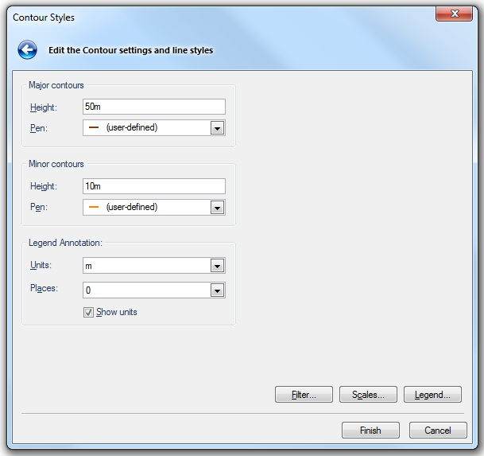Open the Major contours Pen dropdown arrow
The height and width of the screenshot is (456, 484).
pyautogui.click(x=217, y=127)
